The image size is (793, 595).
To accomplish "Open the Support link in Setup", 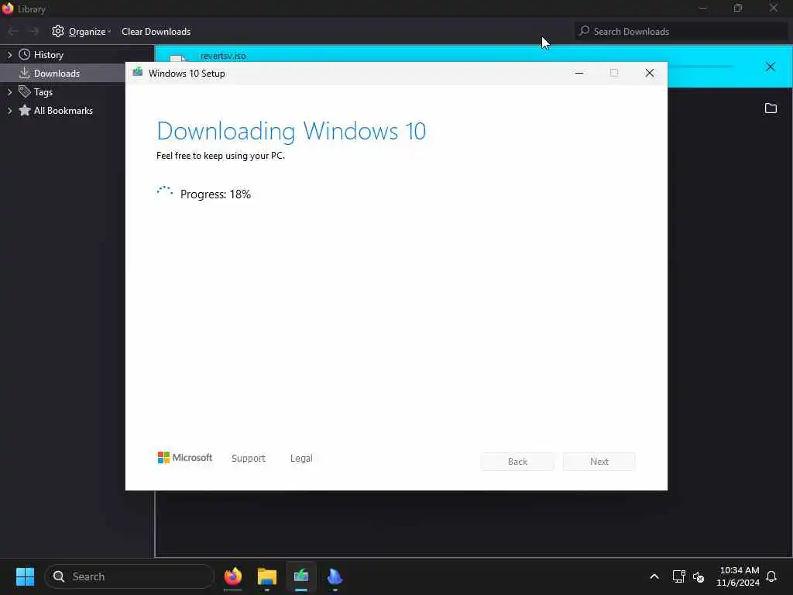I will pyautogui.click(x=249, y=459).
